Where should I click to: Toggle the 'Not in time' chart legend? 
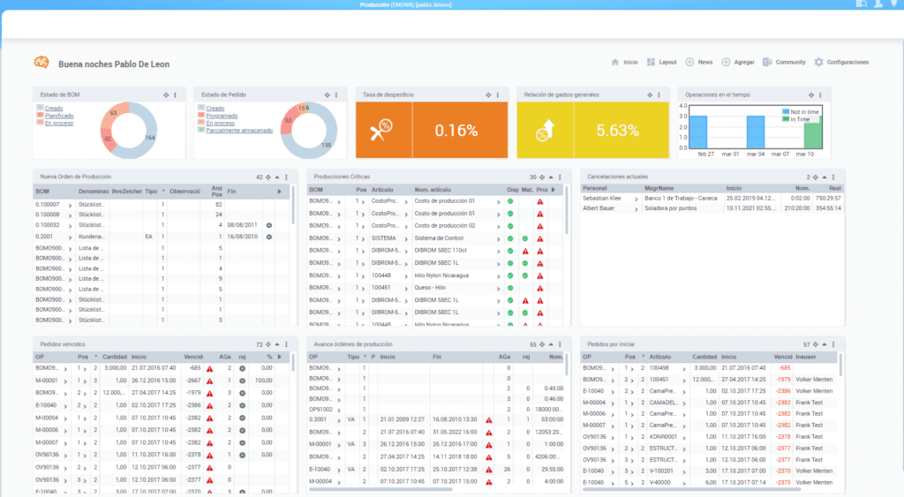click(802, 112)
